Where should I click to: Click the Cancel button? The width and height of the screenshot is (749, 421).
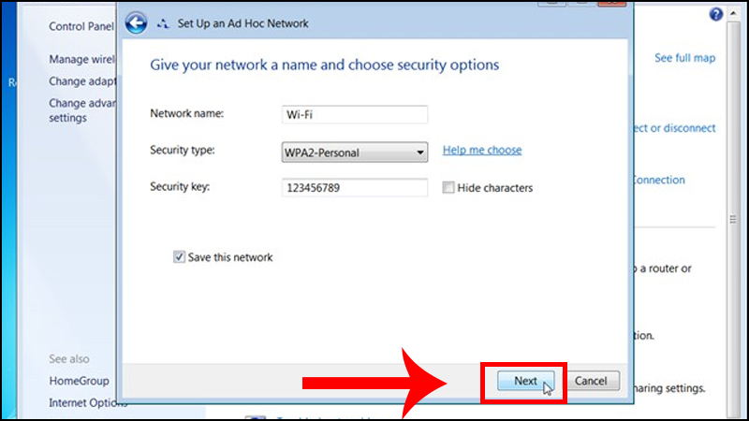pyautogui.click(x=591, y=381)
